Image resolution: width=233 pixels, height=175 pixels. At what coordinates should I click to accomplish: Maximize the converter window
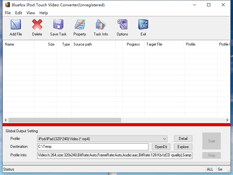coord(209,5)
